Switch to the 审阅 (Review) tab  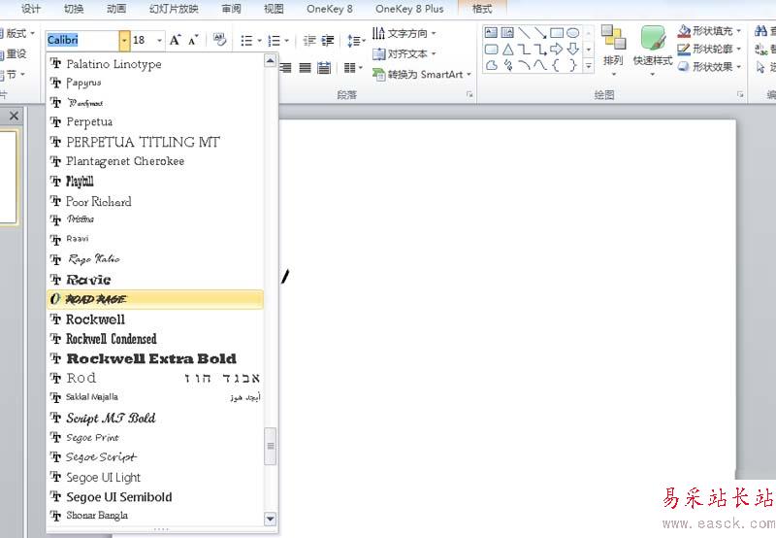[x=231, y=9]
